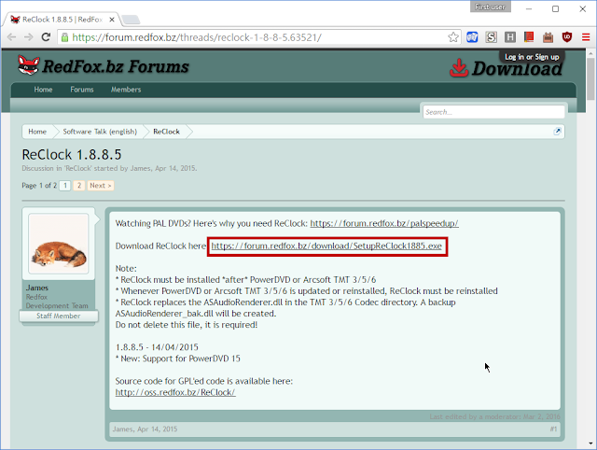Screen dimensions: 597x450
Task: Open the red book extension icon
Action: click(x=529, y=37)
